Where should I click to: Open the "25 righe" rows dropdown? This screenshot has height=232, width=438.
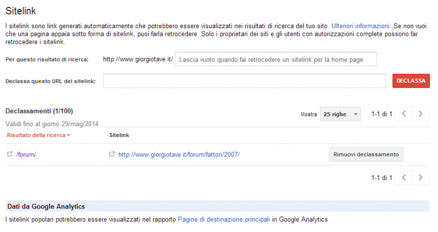(x=340, y=115)
